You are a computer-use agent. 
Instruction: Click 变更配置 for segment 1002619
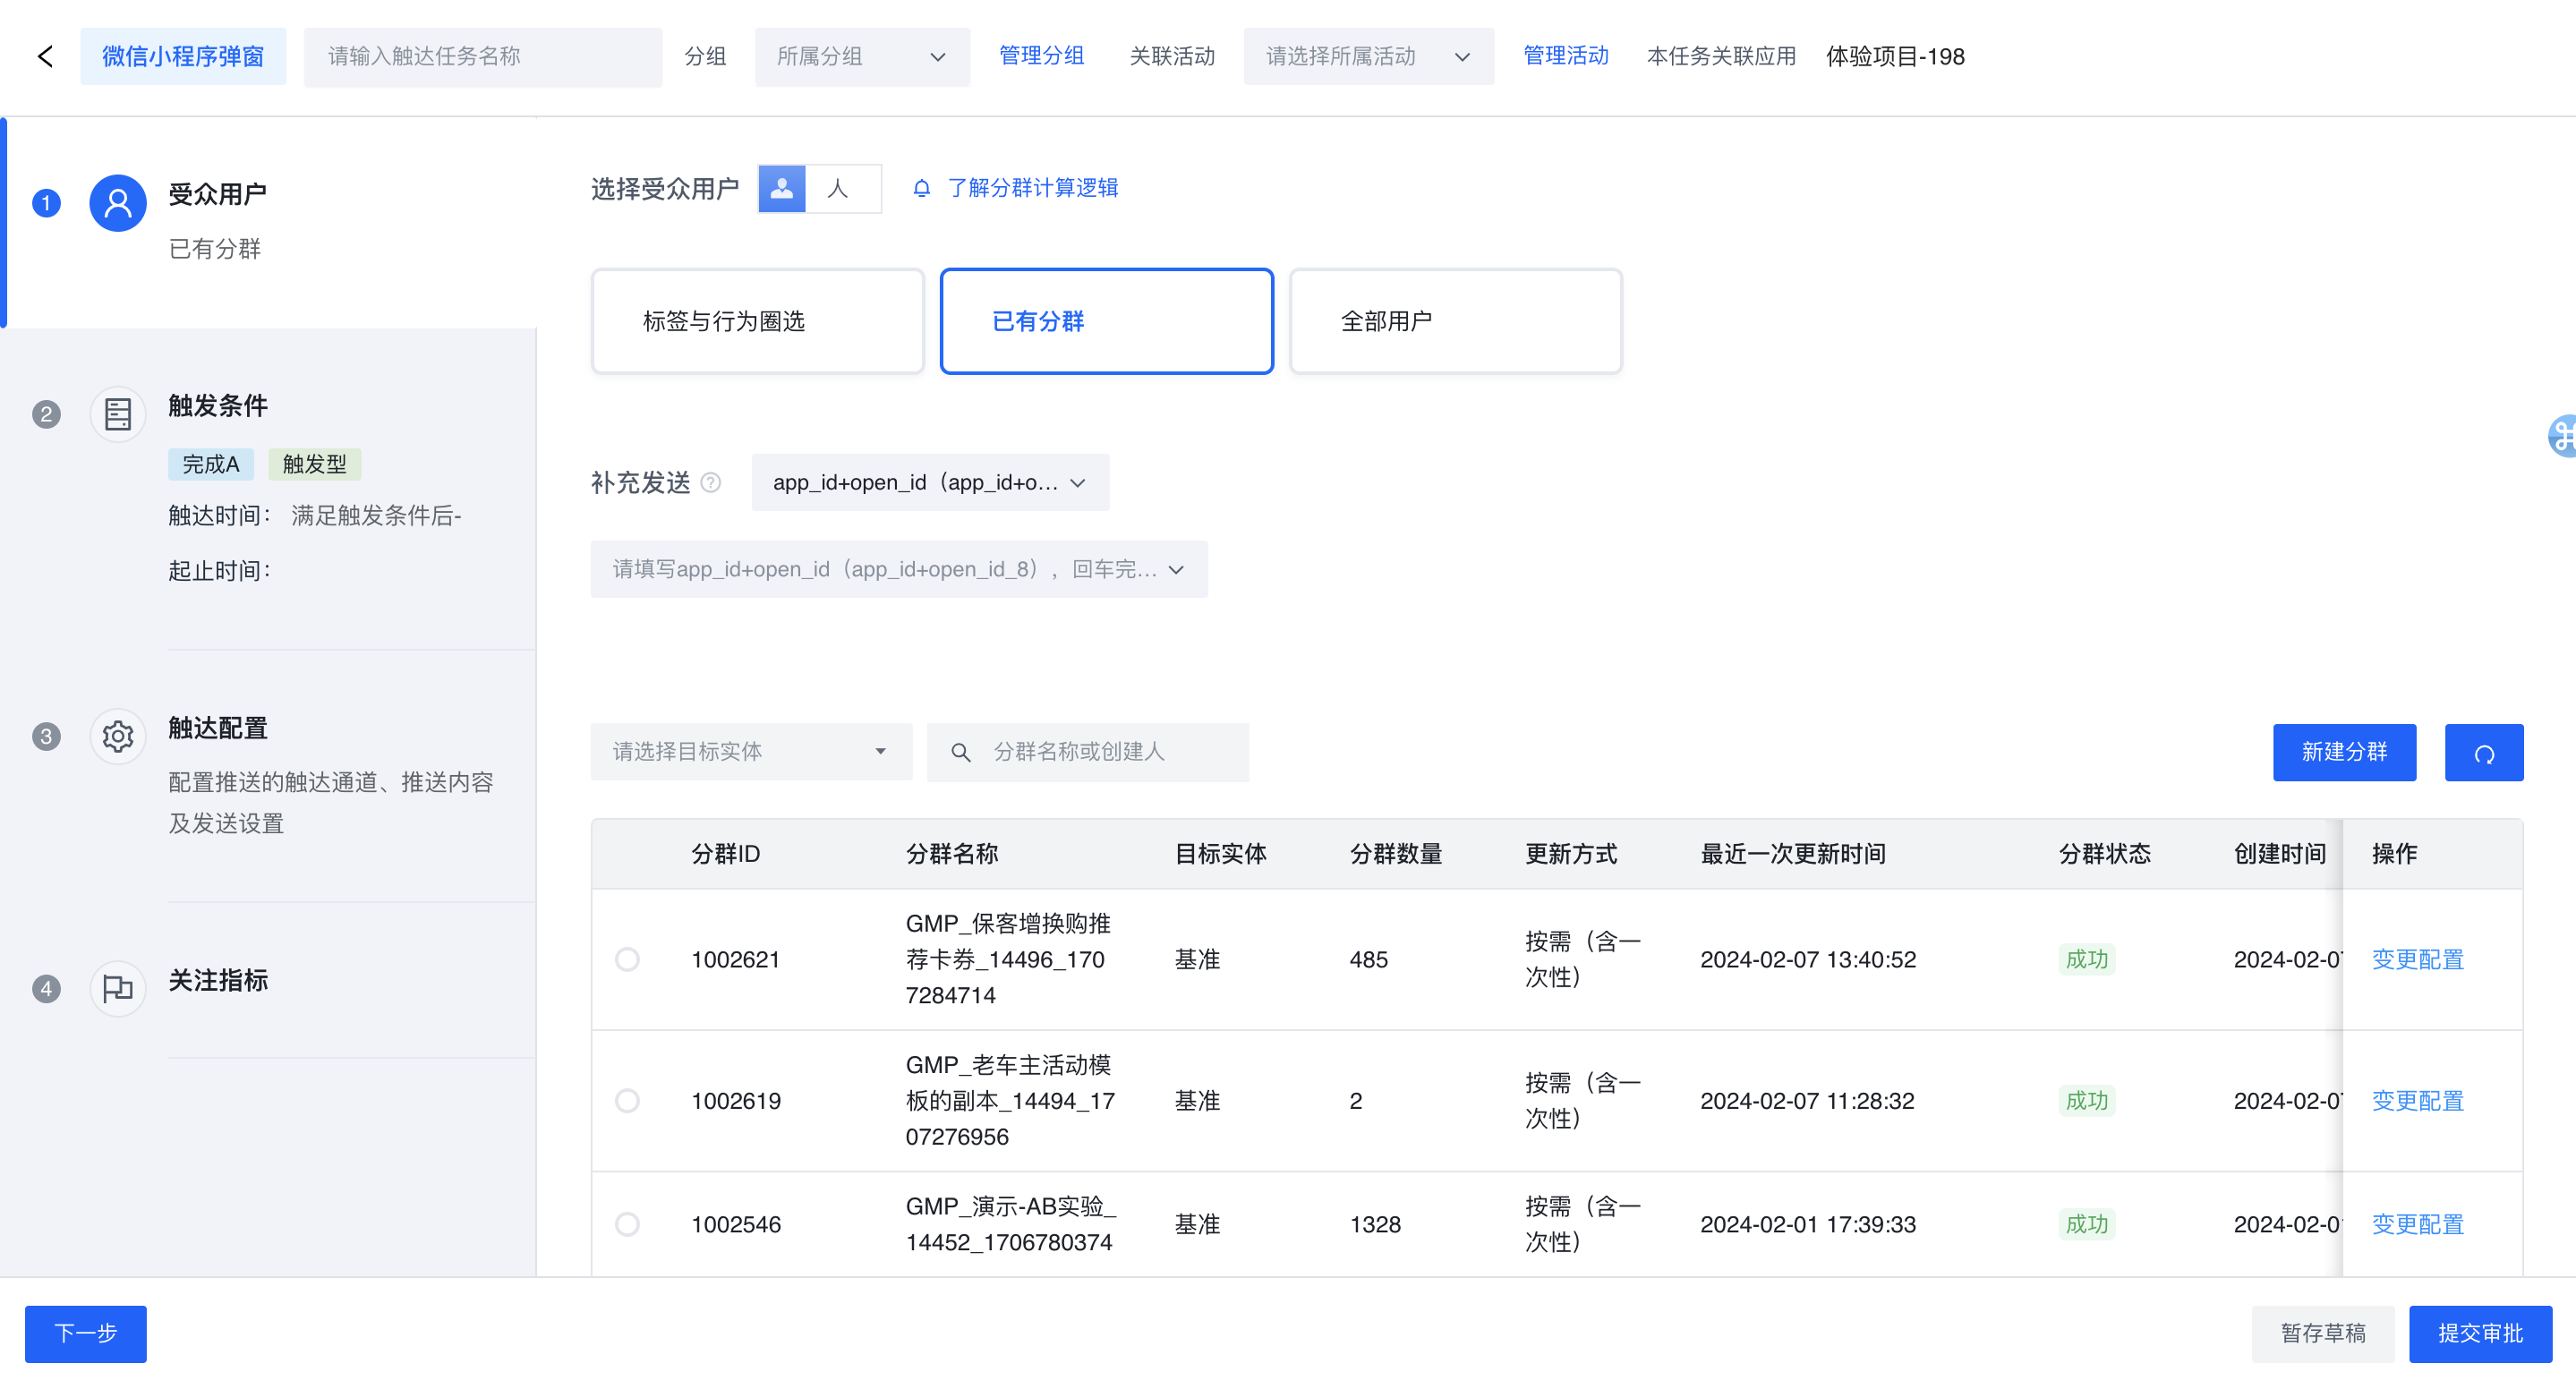pyautogui.click(x=2417, y=1100)
